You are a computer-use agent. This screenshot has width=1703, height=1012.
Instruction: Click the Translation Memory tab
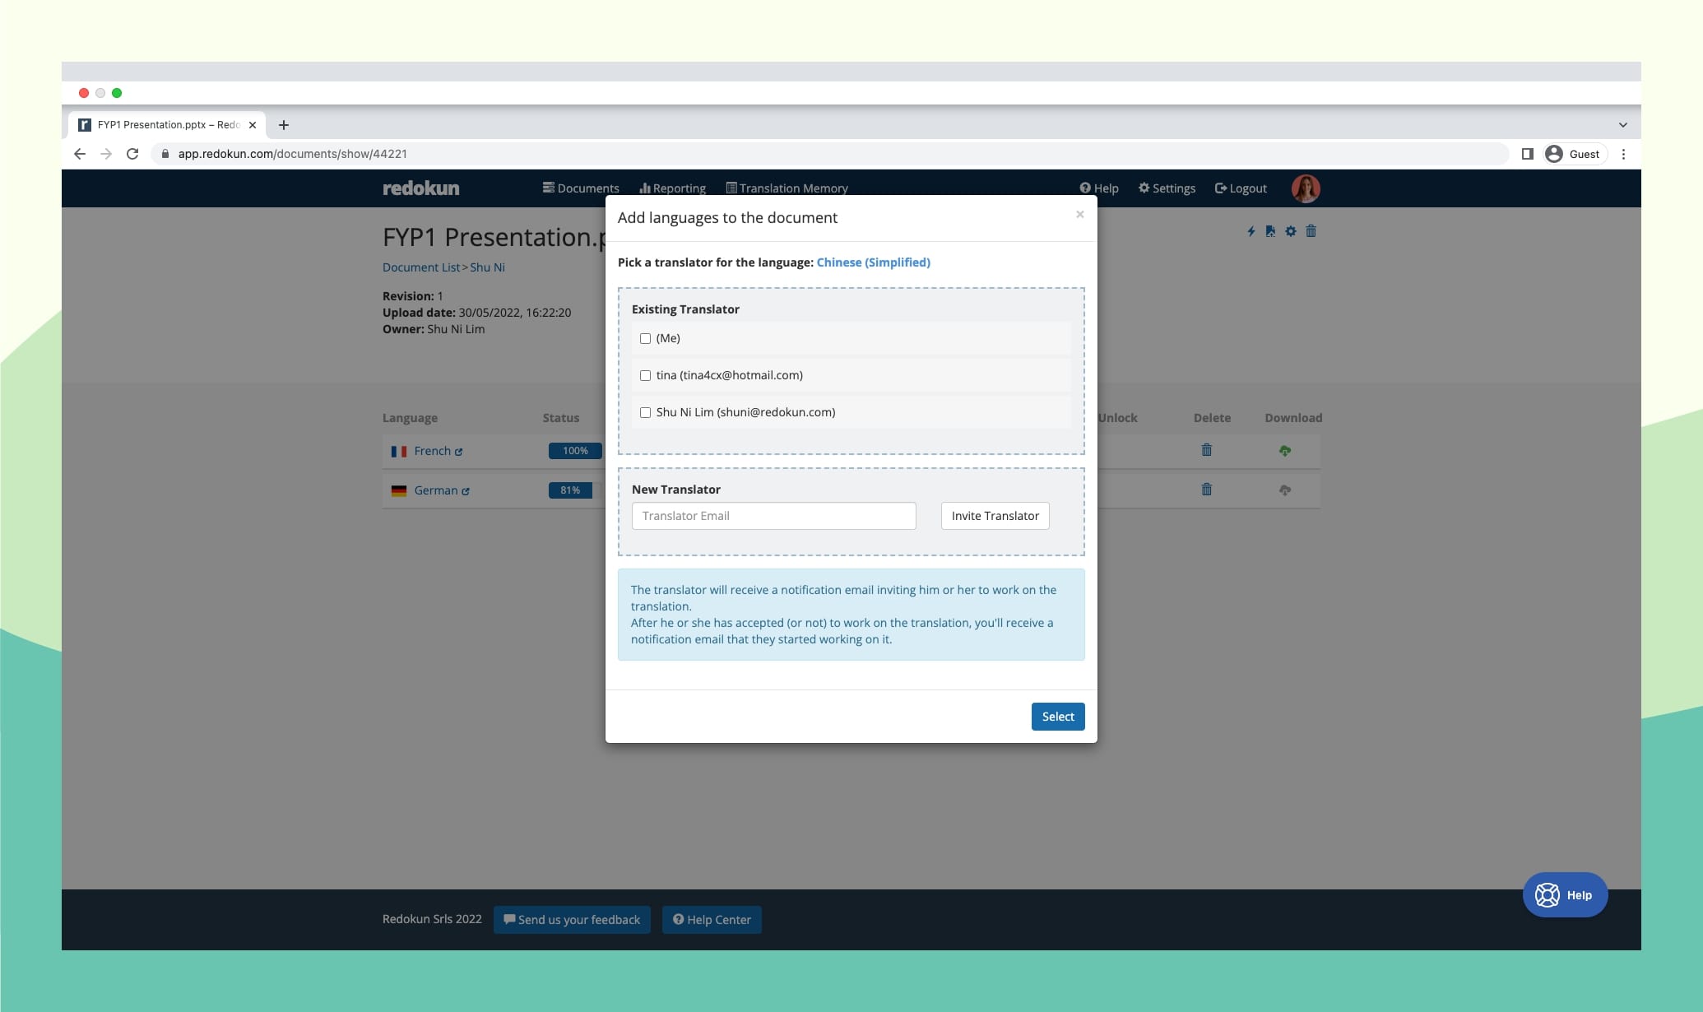tap(787, 188)
